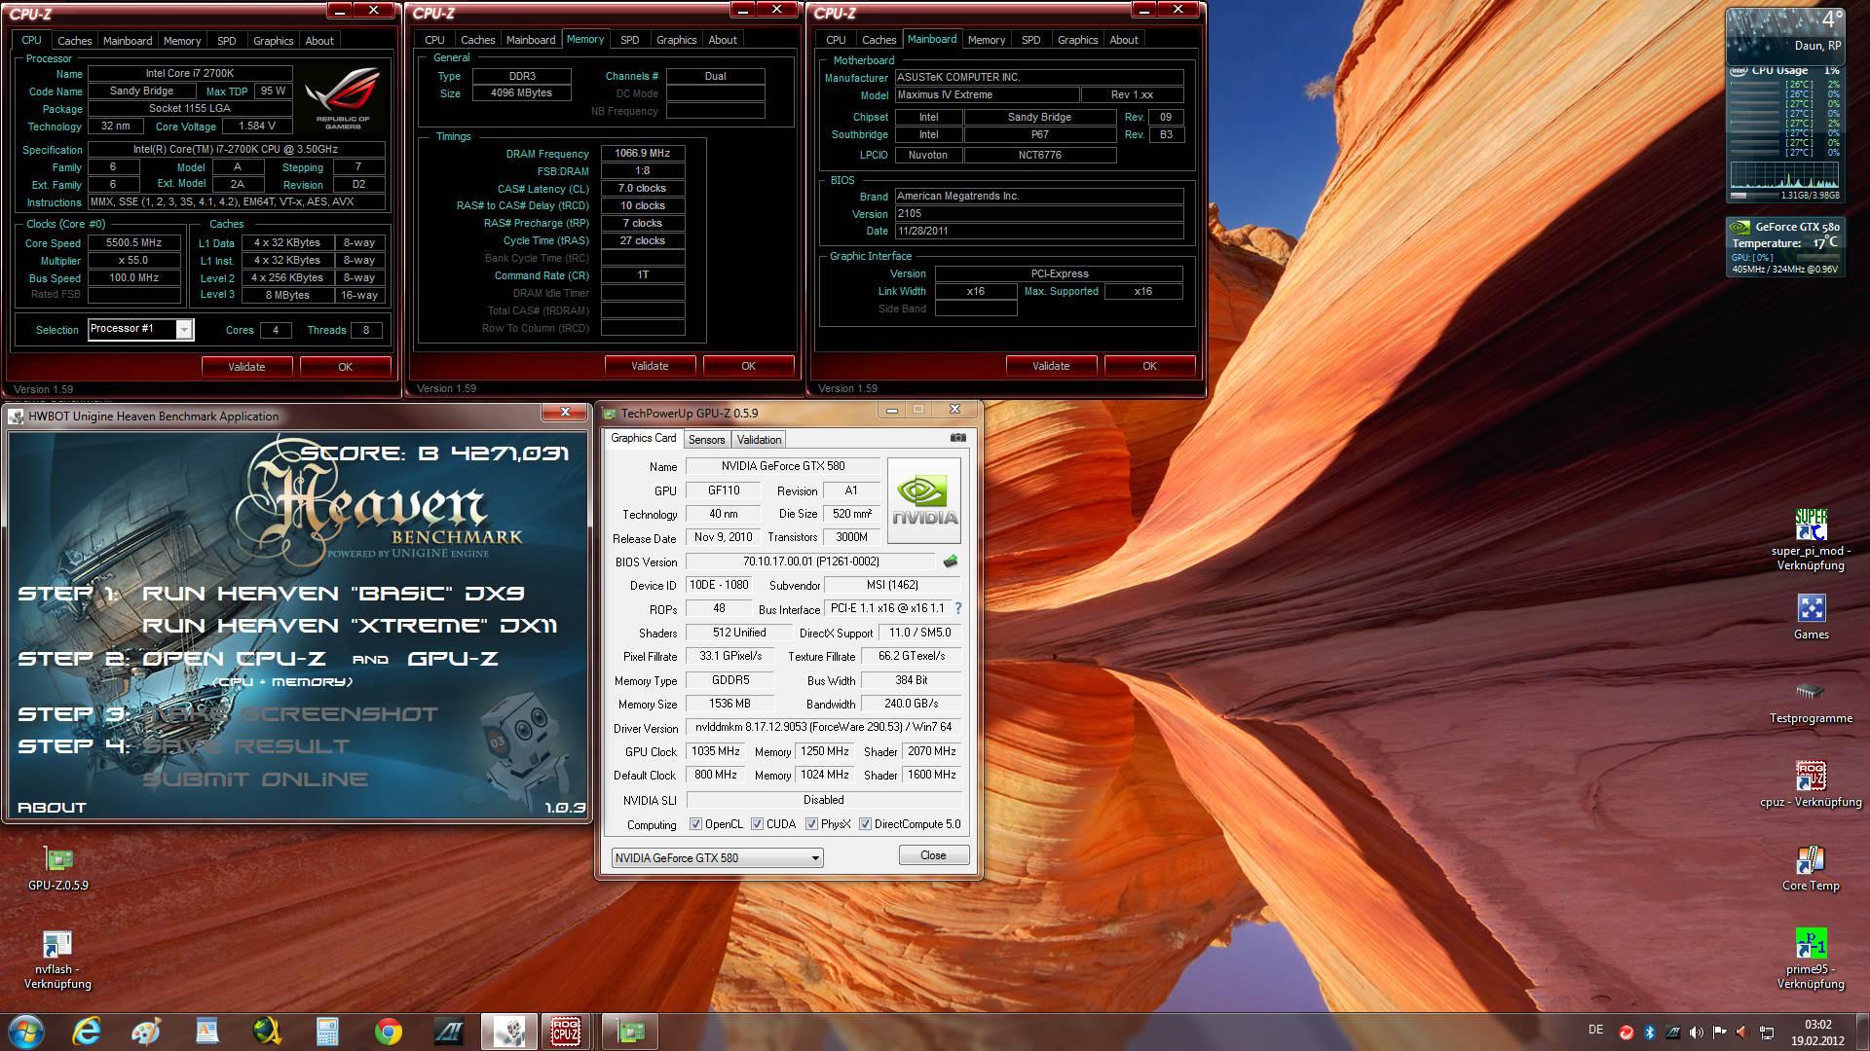This screenshot has height=1051, width=1870.
Task: Click the CPU Usage gadget graph
Action: (1784, 176)
